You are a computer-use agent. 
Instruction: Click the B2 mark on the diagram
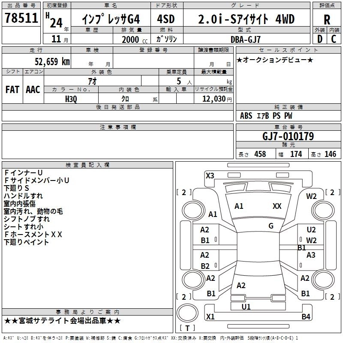[205, 266]
